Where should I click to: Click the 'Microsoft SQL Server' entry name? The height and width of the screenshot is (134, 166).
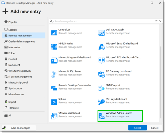[70, 71]
